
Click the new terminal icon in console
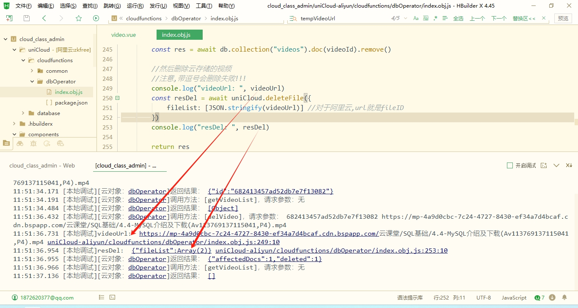pyautogui.click(x=544, y=165)
